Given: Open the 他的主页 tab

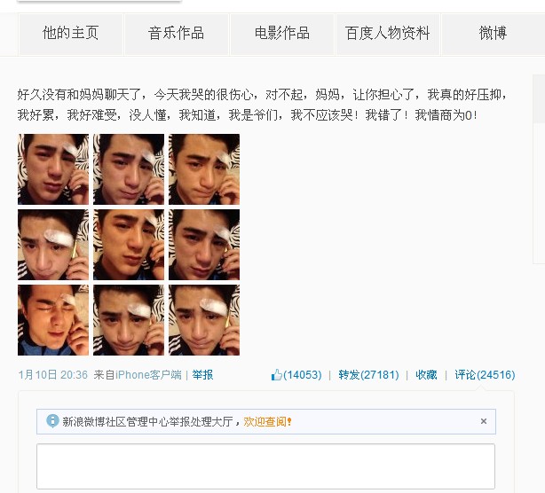Looking at the screenshot, I should (71, 34).
